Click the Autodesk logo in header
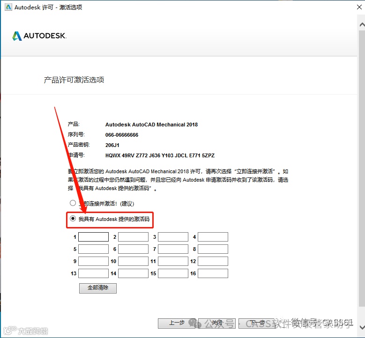The image size is (365, 338). (x=39, y=36)
